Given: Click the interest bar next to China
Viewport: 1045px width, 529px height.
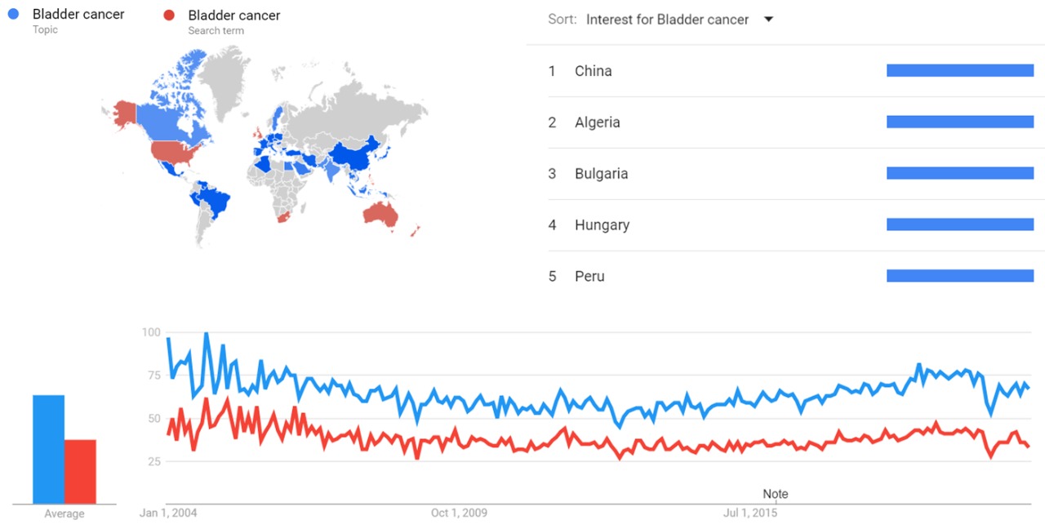Looking at the screenshot, I should pyautogui.click(x=959, y=71).
